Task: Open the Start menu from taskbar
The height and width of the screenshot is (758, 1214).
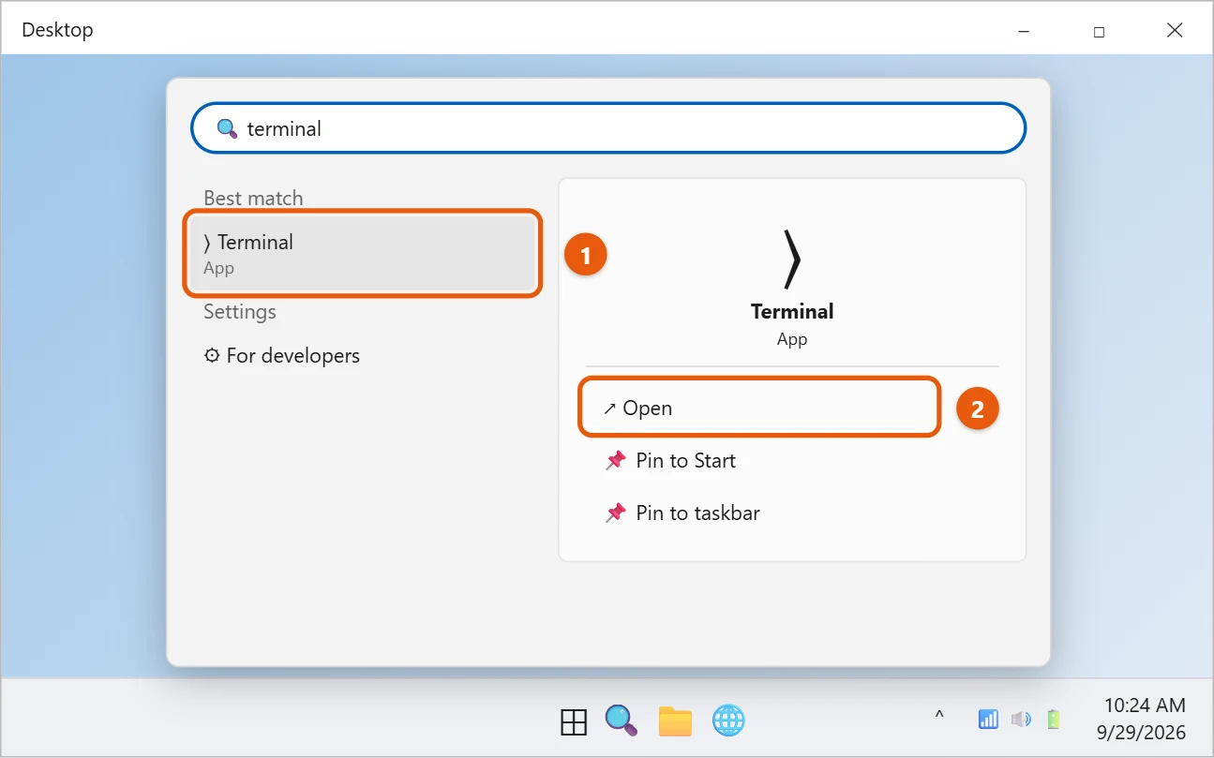Action: pos(574,721)
